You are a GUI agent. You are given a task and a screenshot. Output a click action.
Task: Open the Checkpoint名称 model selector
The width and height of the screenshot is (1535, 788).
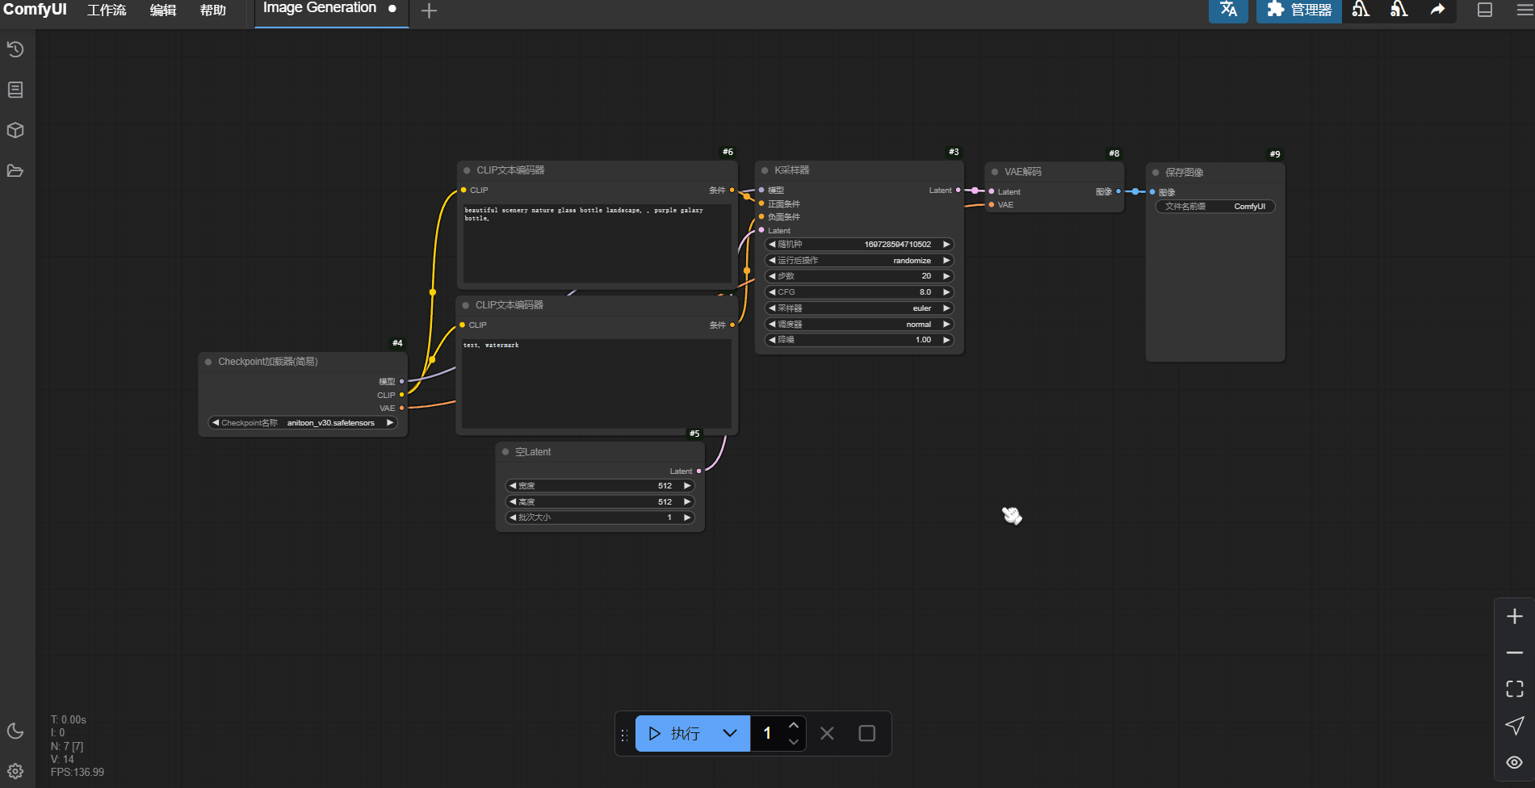[303, 423]
